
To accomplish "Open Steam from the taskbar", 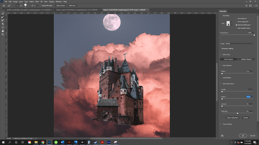I will pyautogui.click(x=95, y=142).
